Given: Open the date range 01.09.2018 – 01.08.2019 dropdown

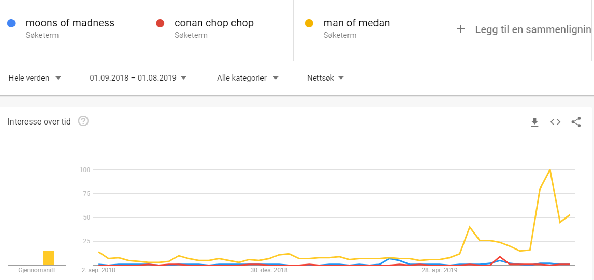Looking at the screenshot, I should coord(138,78).
